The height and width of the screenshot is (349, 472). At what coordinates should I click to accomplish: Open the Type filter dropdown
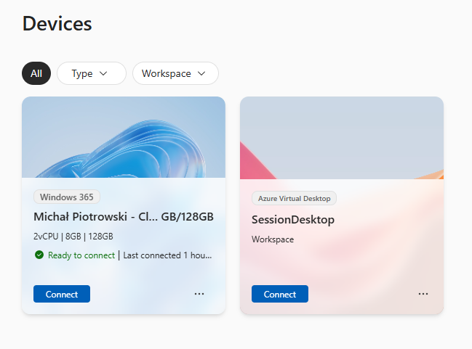[x=91, y=73]
